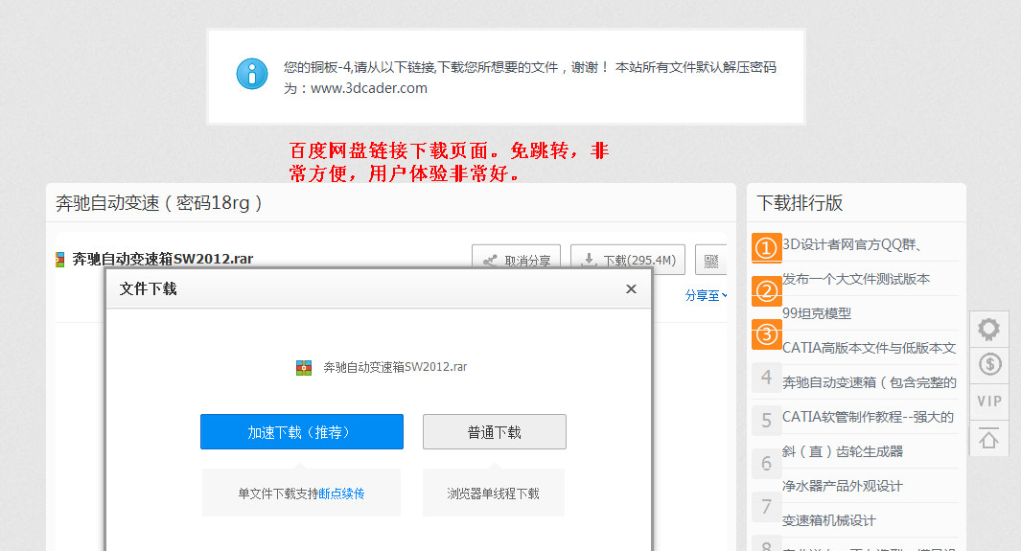The image size is (1021, 551).
Task: Click the orange rank 1 badge
Action: pyautogui.click(x=766, y=248)
